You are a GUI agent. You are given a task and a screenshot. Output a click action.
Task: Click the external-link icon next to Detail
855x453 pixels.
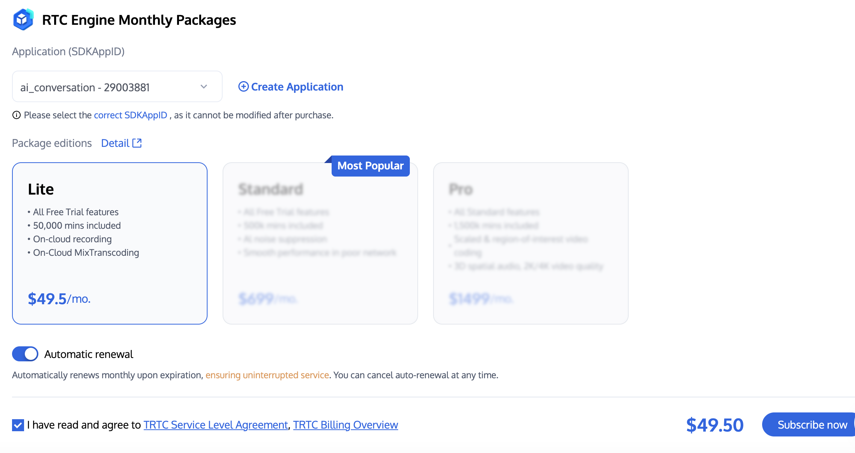click(x=137, y=143)
